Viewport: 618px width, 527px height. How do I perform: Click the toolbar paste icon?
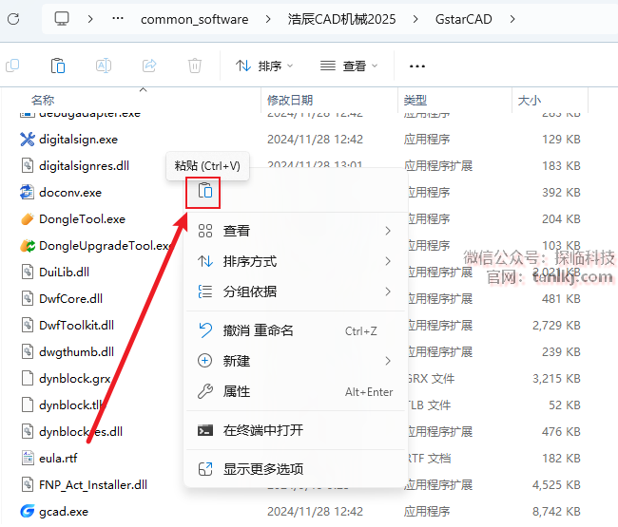coord(58,66)
